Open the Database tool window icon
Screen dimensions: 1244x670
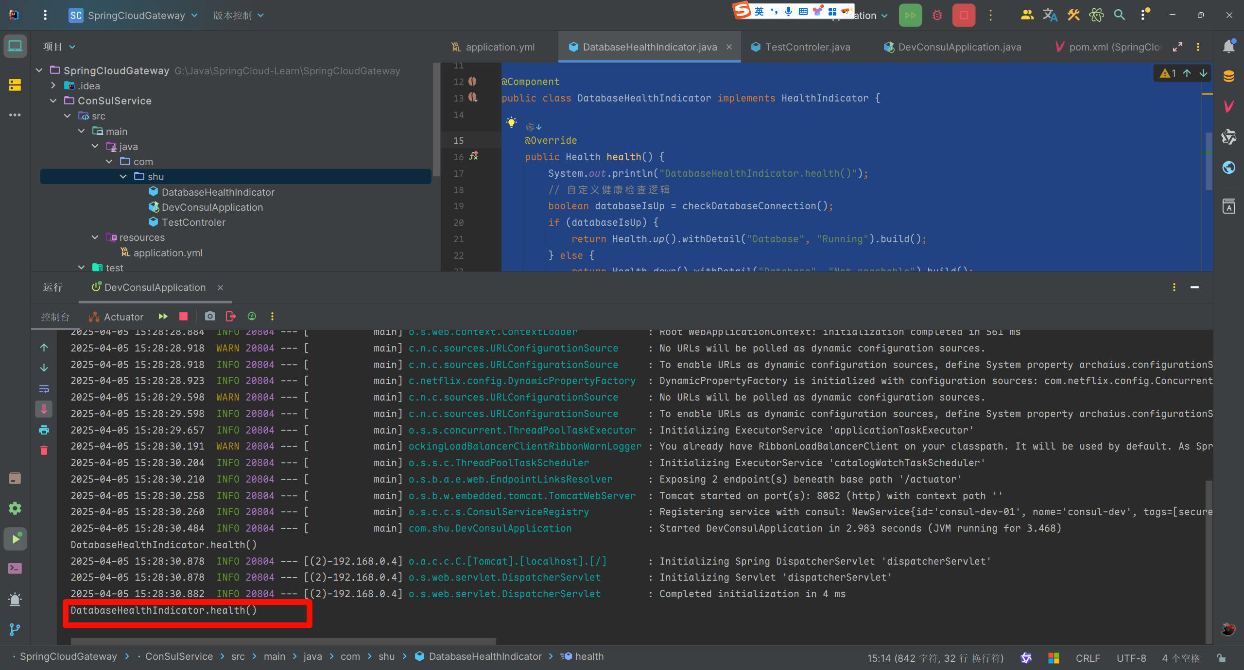pos(1228,76)
